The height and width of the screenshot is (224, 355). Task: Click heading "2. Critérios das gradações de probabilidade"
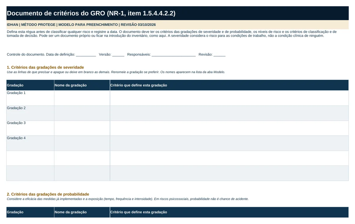point(48,194)
